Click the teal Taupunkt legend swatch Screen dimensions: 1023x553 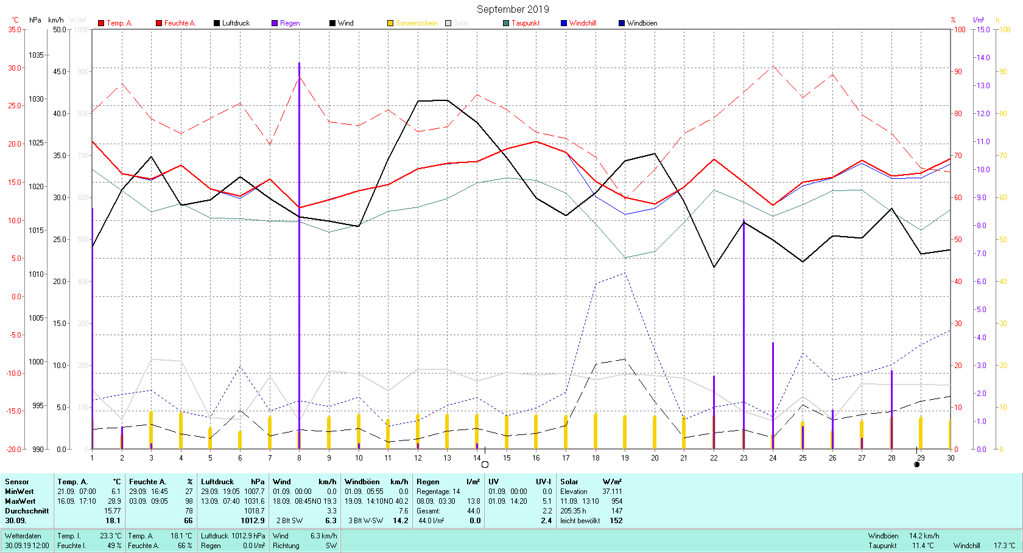click(x=506, y=23)
